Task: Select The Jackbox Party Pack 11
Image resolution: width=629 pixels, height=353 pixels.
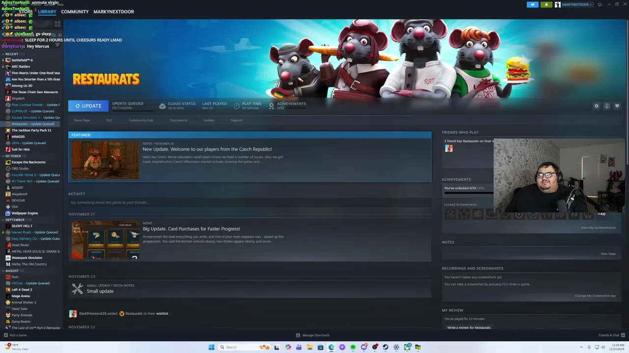Action: click(x=31, y=130)
